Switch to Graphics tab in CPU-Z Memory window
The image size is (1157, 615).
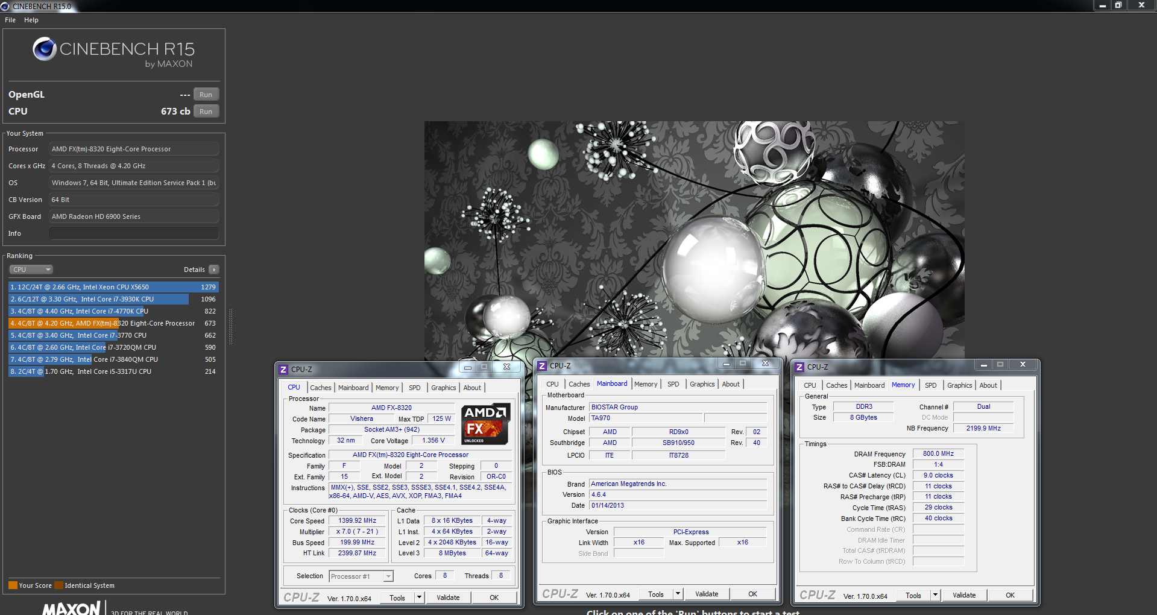(x=960, y=385)
